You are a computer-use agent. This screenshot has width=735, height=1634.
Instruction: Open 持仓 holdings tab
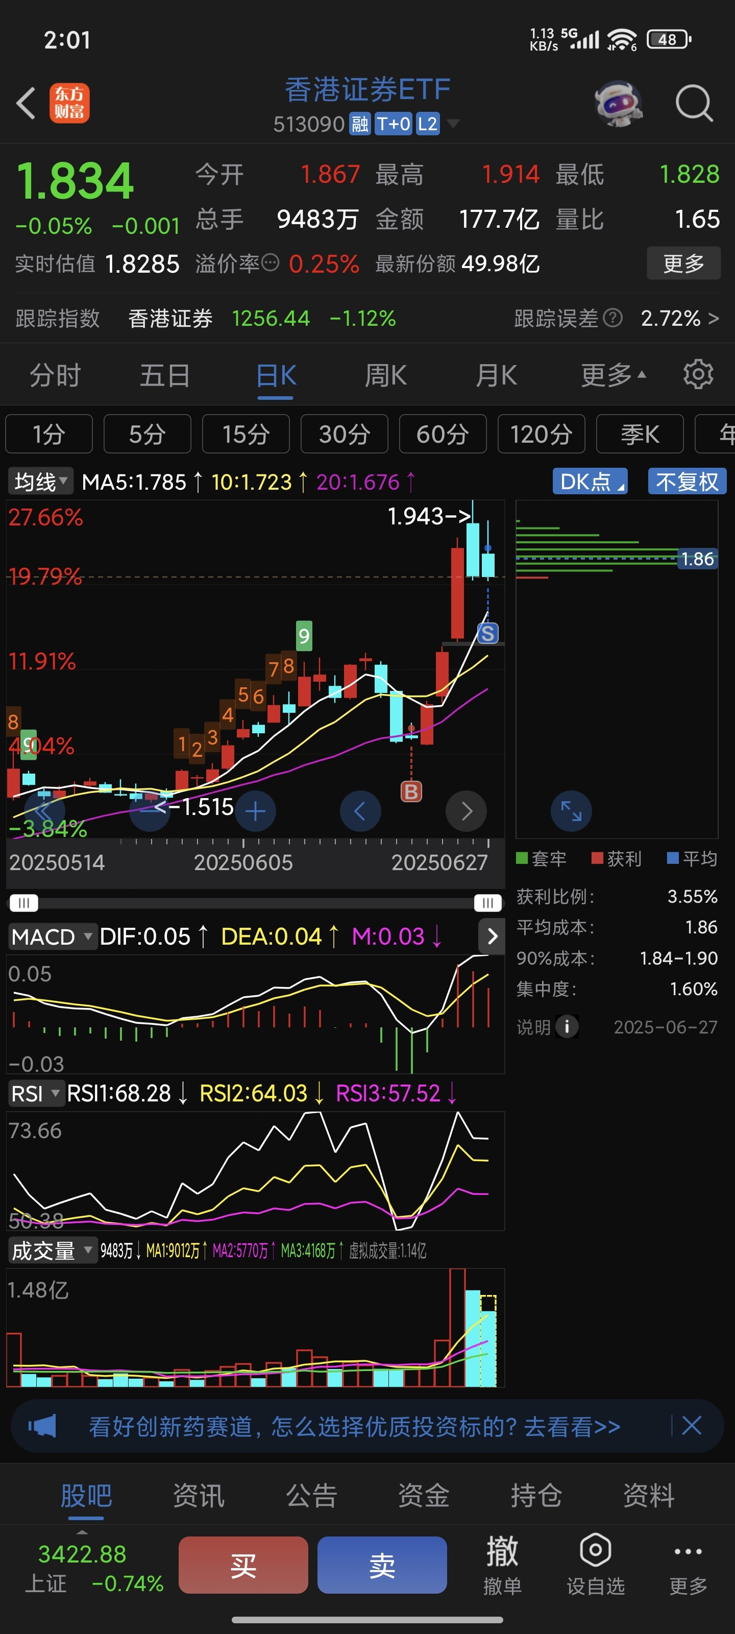pos(536,1495)
